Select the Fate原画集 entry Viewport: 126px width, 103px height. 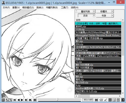[98, 56]
